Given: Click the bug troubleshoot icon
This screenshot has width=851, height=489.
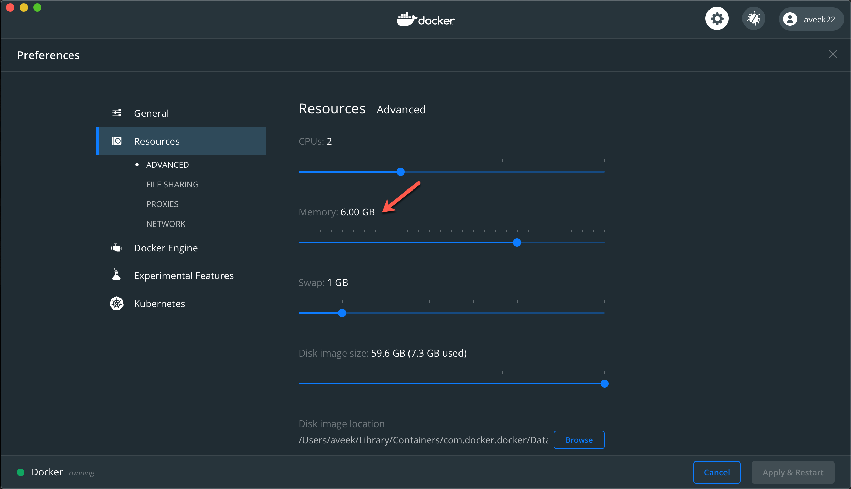Looking at the screenshot, I should [753, 19].
